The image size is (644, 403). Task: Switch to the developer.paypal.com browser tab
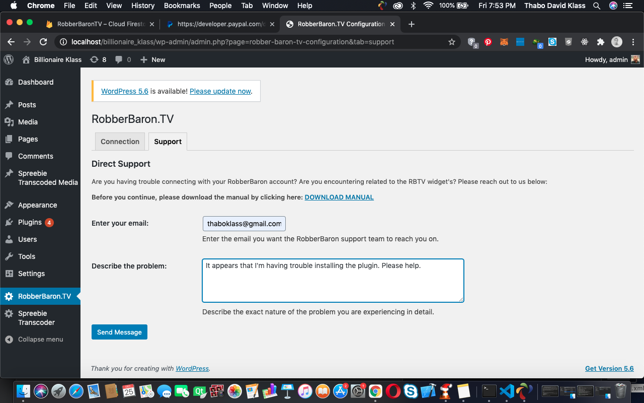point(220,24)
